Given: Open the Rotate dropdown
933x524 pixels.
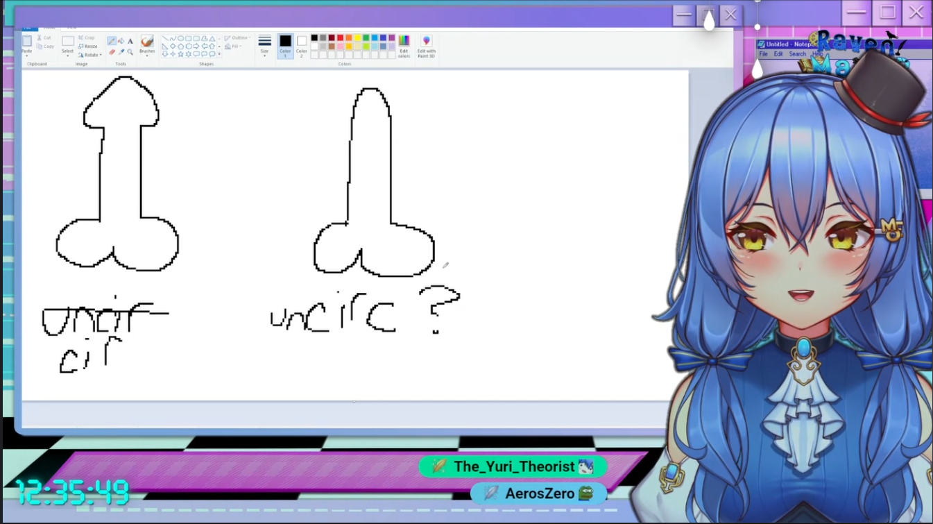Looking at the screenshot, I should point(90,55).
